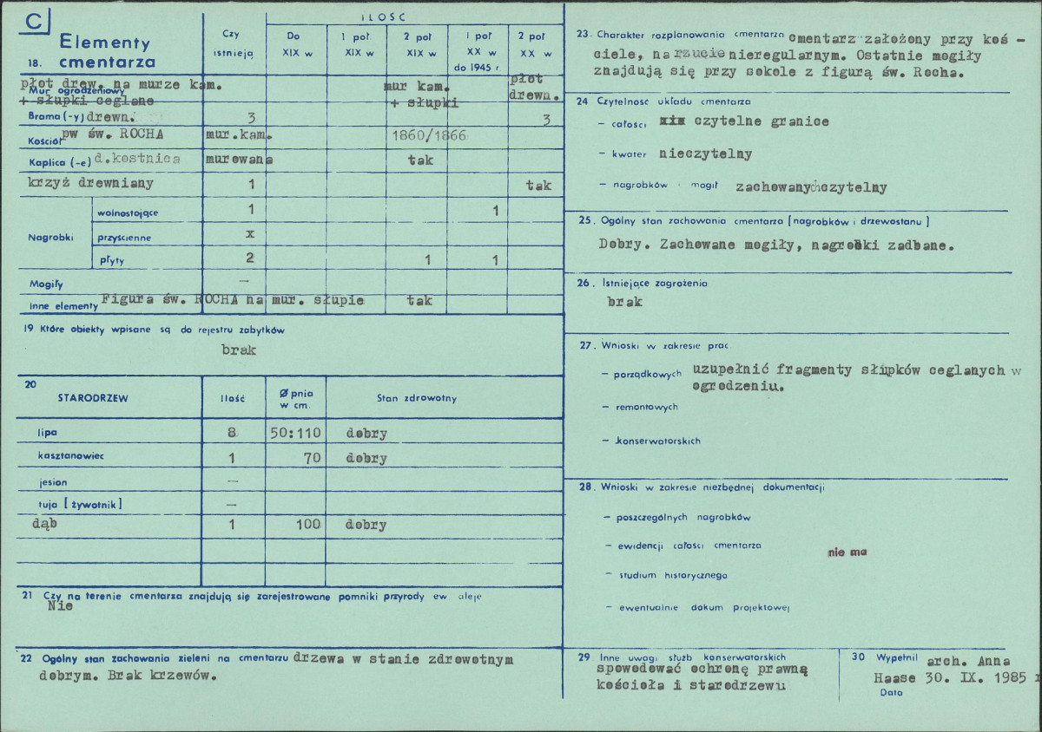The image size is (1042, 732).
Task: Click the typed 'nieczytelny' entry
Action: click(x=705, y=154)
